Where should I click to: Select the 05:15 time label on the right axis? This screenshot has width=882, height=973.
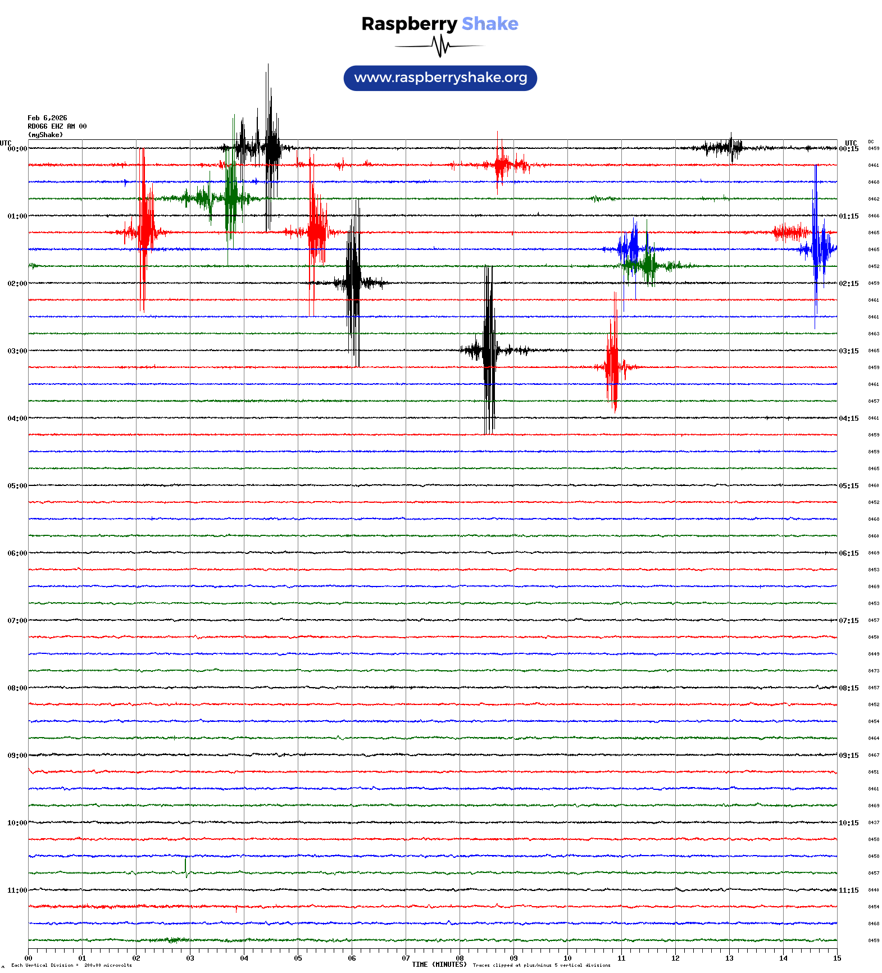(x=848, y=486)
